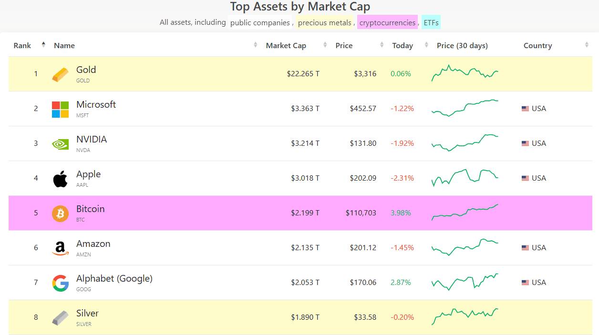
Task: Click the Amazon logo icon
Action: (60, 248)
